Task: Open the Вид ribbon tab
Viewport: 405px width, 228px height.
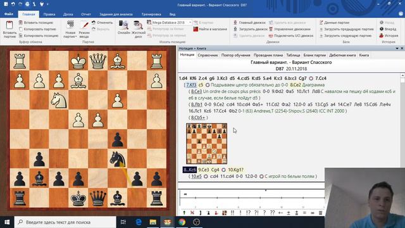Action: click(x=172, y=14)
